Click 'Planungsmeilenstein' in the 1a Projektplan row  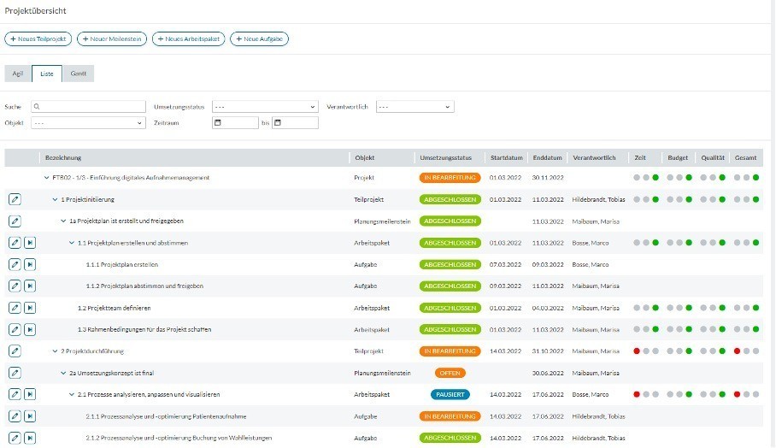point(382,221)
